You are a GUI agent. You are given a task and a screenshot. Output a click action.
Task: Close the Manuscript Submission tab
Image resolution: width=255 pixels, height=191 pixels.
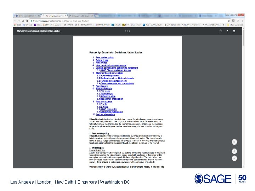point(66,16)
